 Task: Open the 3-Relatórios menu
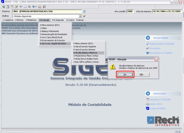pyautogui.click(x=31, y=20)
